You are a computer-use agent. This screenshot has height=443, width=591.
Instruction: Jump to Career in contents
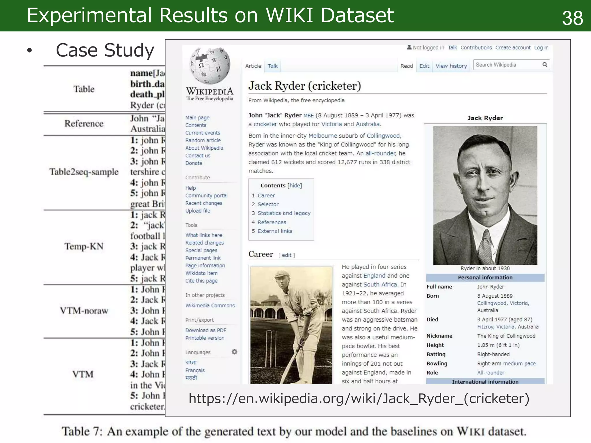point(266,196)
